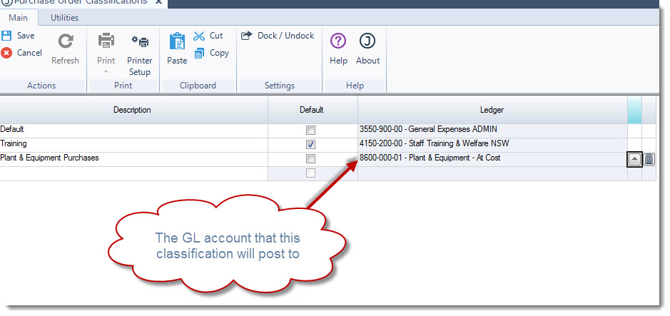Click the empty new-row Ledger cell
The width and height of the screenshot is (670, 316).
click(x=492, y=174)
